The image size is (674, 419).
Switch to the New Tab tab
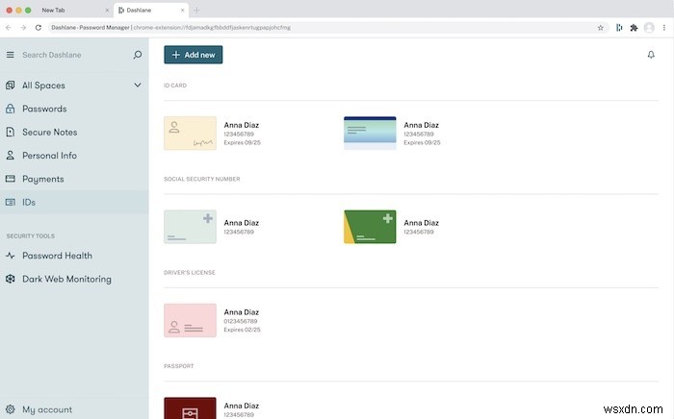(x=53, y=10)
